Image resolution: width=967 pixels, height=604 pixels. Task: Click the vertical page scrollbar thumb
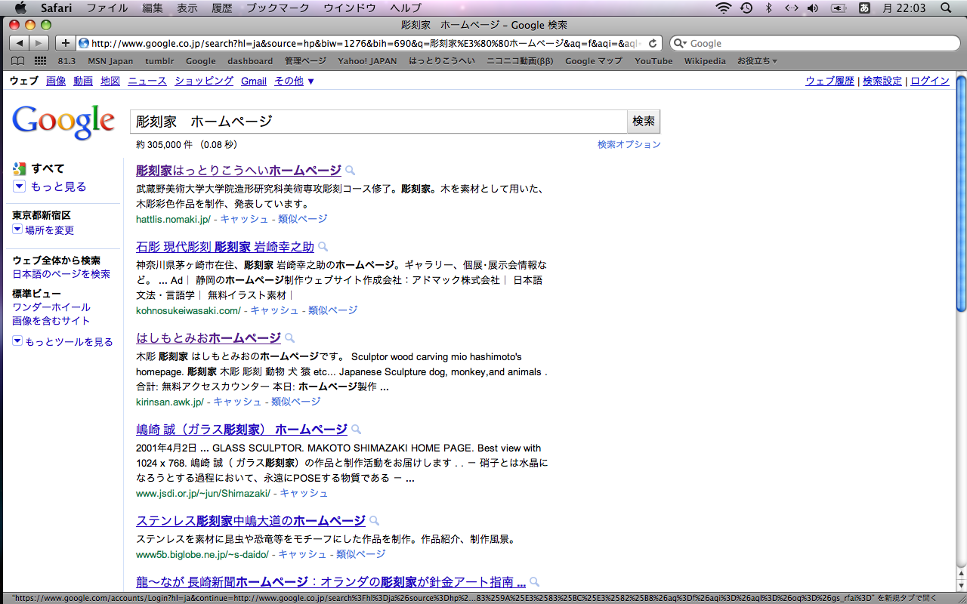coord(961,193)
